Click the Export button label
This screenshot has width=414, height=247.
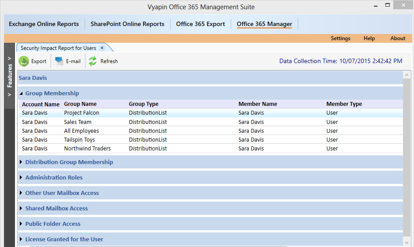pyautogui.click(x=39, y=61)
